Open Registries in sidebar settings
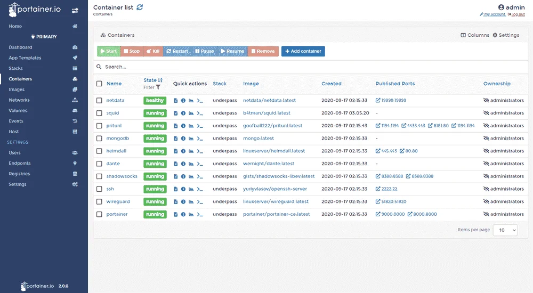This screenshot has height=293, width=533. pos(19,174)
